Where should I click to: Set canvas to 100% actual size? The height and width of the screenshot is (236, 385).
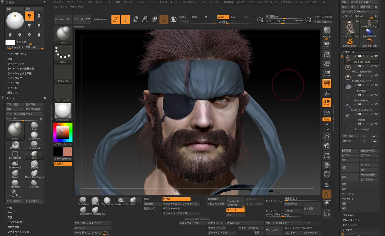(x=327, y=64)
